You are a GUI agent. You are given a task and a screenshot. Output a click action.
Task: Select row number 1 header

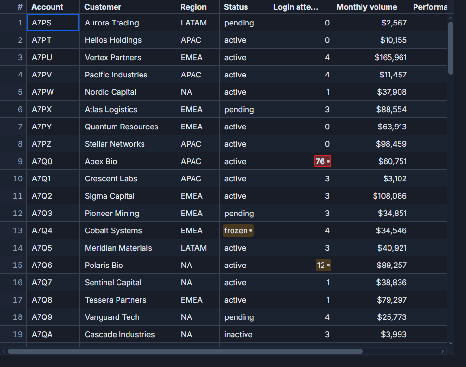[13, 23]
